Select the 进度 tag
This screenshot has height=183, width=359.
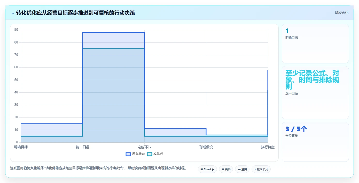(x=242, y=169)
